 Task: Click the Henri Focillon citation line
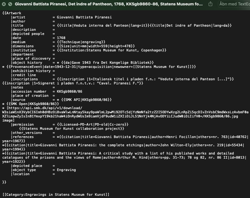pos(153,137)
